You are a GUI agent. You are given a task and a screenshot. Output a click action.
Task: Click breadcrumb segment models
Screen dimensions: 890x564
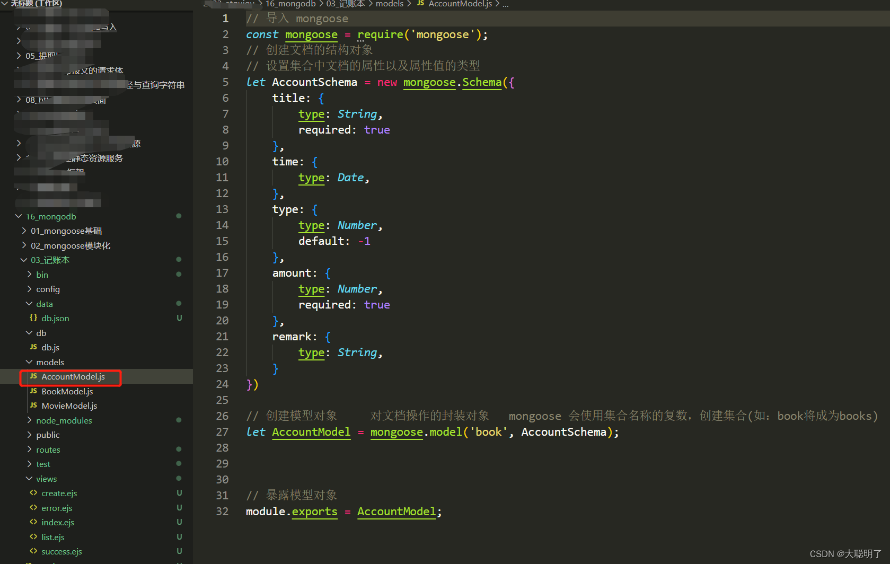390,4
